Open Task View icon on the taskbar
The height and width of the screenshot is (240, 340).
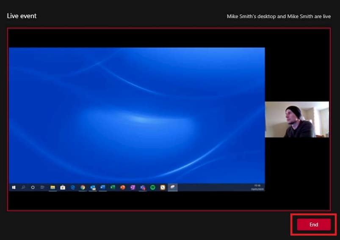tap(42, 188)
